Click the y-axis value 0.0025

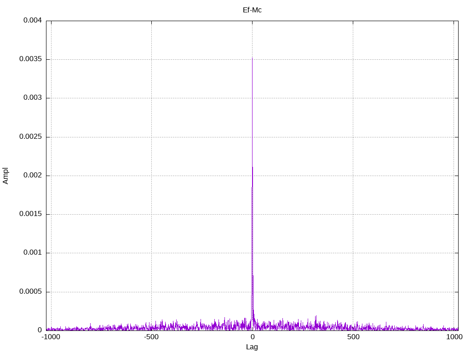point(31,137)
